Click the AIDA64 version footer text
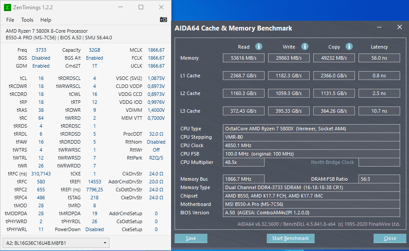This screenshot has height=251, width=409. pyautogui.click(x=319, y=224)
